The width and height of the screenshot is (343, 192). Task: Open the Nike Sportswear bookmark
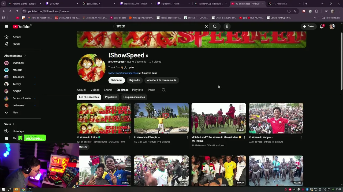141,18
